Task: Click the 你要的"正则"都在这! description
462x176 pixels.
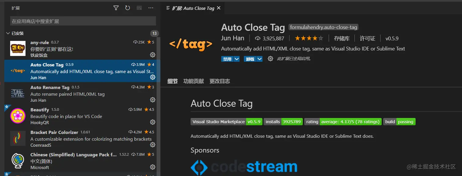Action: click(52, 49)
